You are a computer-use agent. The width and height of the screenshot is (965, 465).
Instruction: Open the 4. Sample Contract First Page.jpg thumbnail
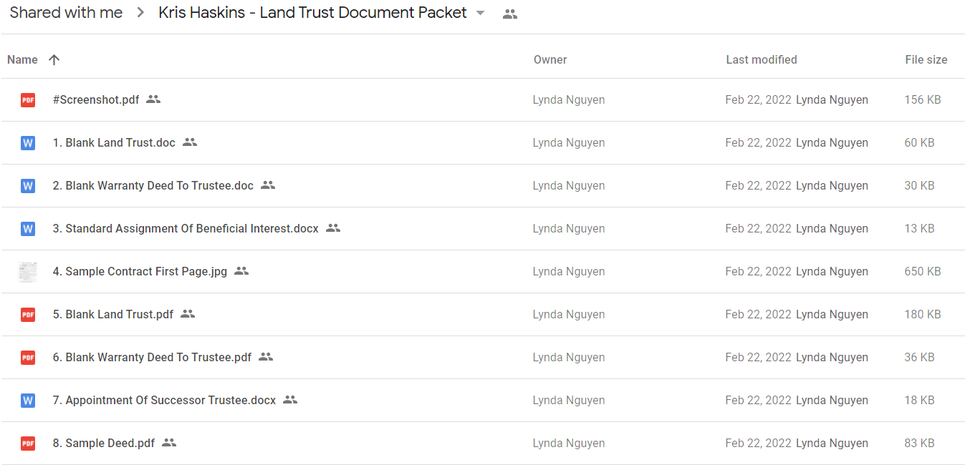click(28, 272)
